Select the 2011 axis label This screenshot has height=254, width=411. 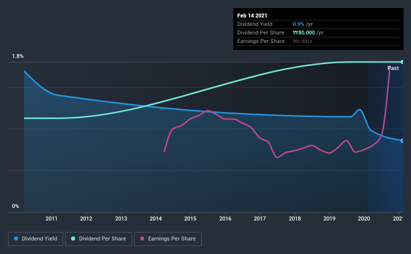[x=52, y=218]
